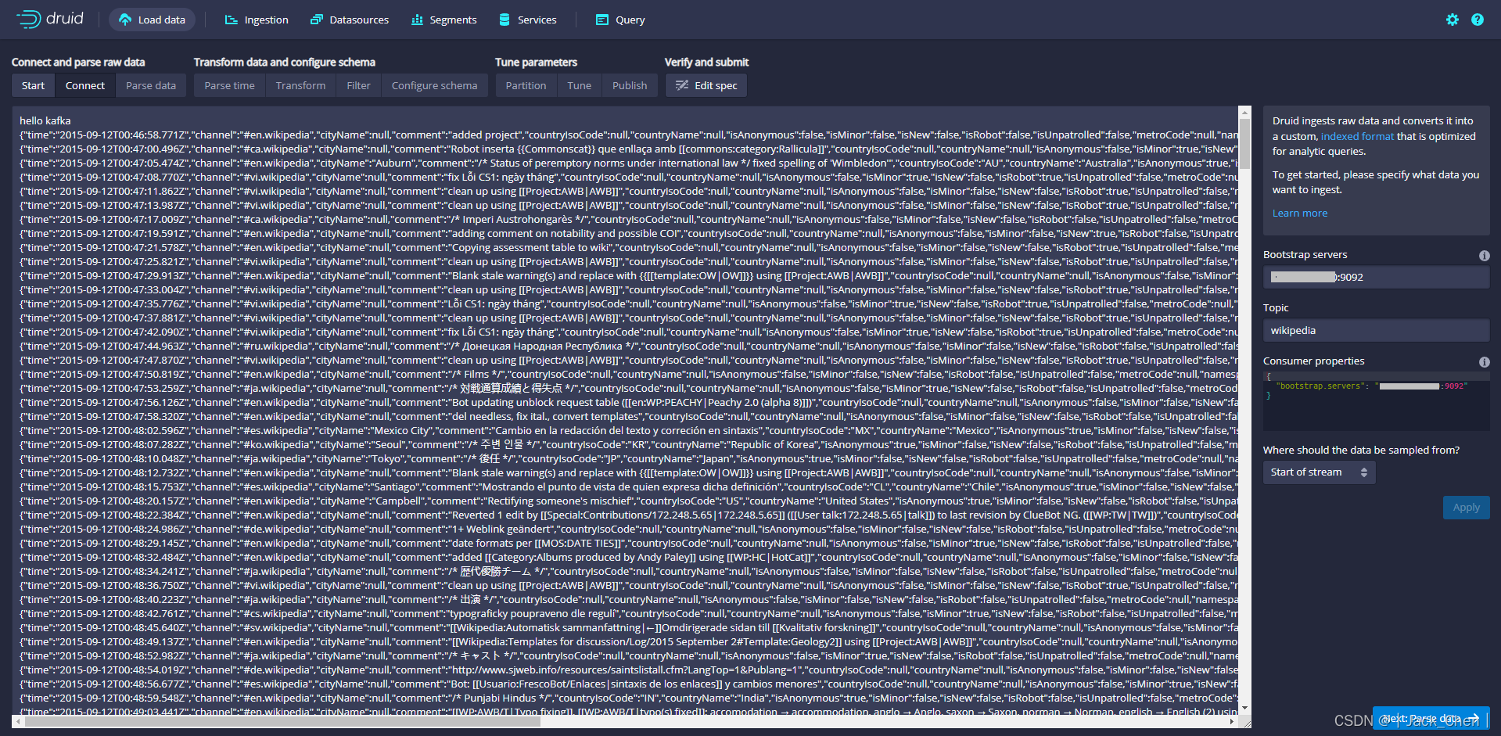Click the raw data row mentioning Auburn

[629, 163]
